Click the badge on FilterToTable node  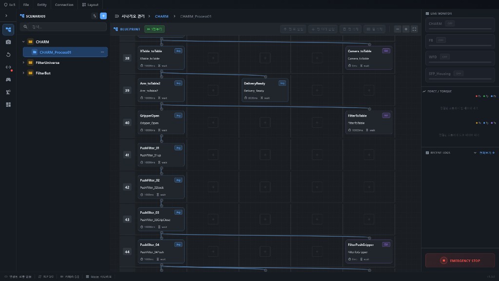(386, 116)
